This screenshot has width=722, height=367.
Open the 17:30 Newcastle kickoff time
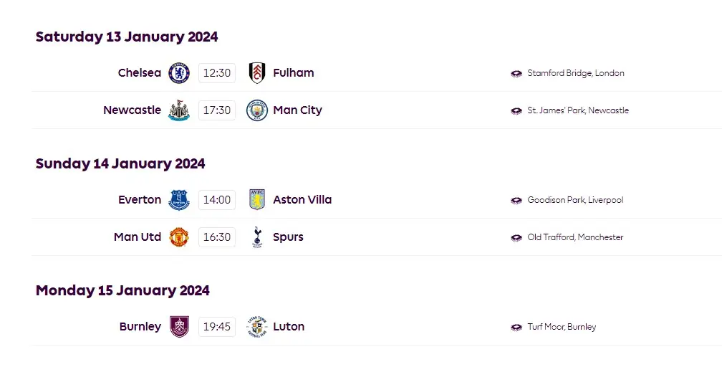click(x=217, y=110)
